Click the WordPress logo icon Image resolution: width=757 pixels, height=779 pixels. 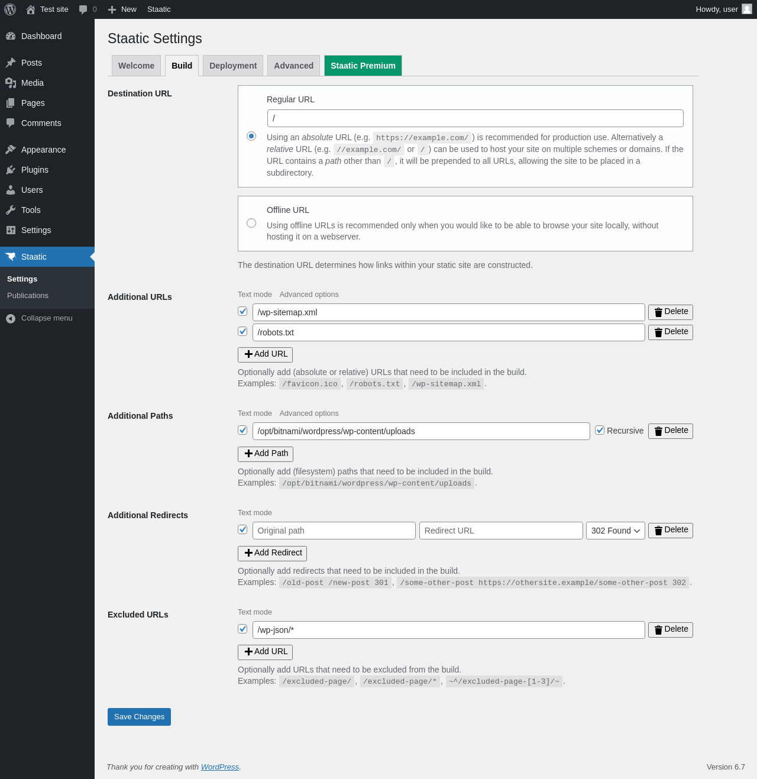[10, 9]
